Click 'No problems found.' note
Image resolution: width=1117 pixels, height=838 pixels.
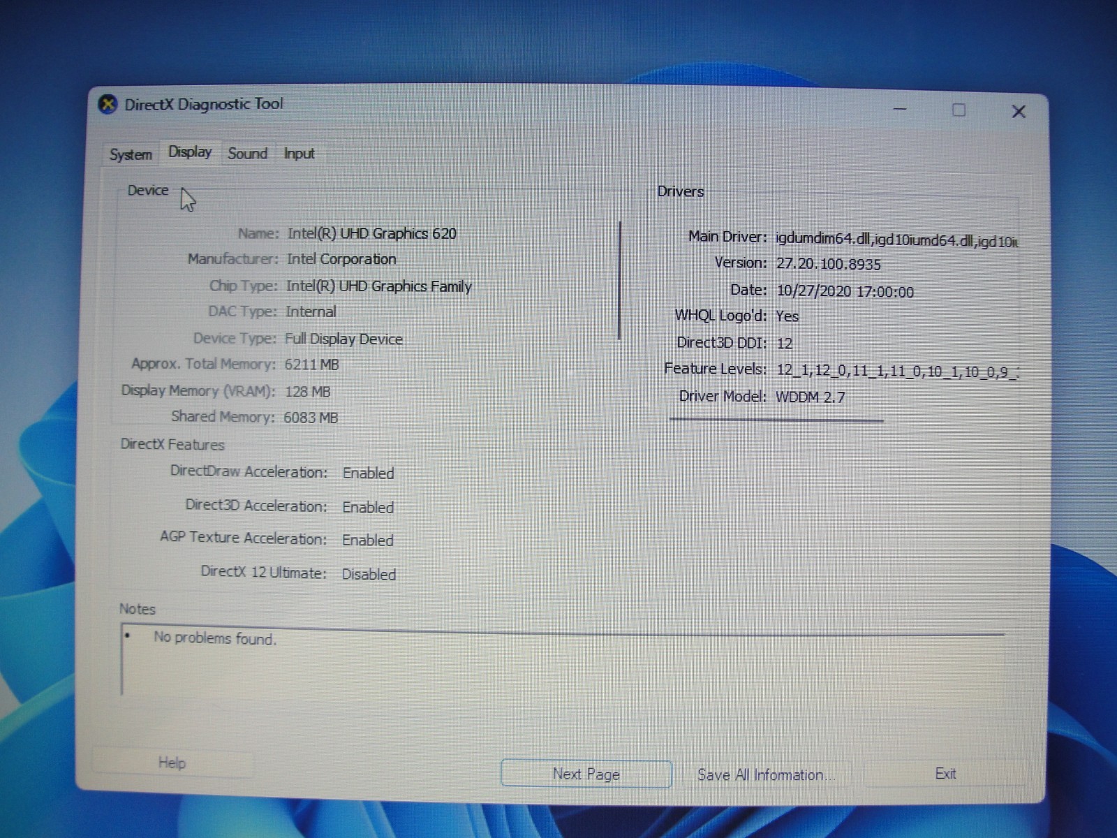(215, 638)
